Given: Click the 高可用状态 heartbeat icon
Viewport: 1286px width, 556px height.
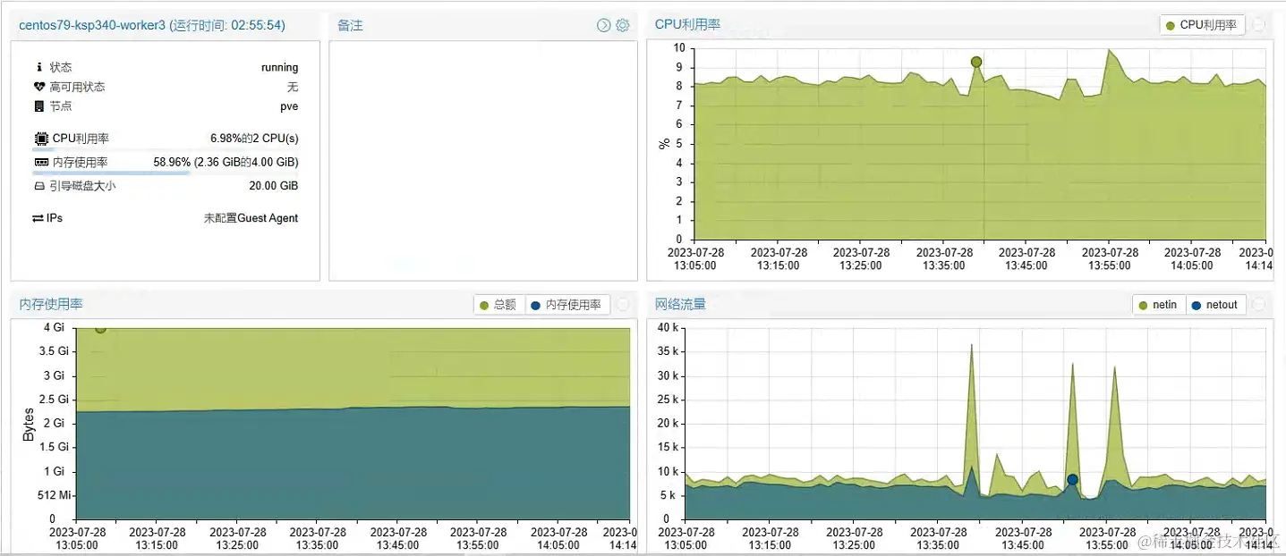Looking at the screenshot, I should [x=38, y=87].
